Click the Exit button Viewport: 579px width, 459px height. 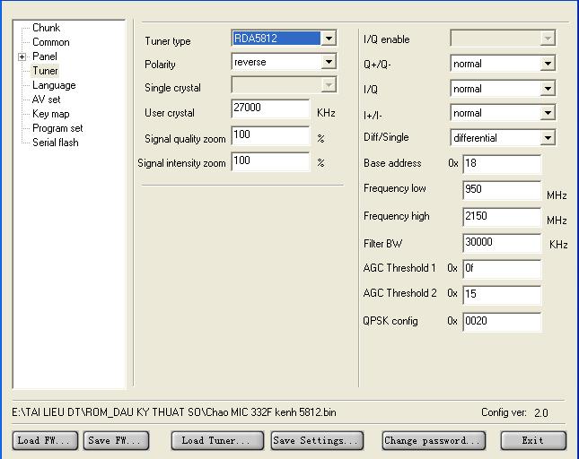tap(533, 440)
